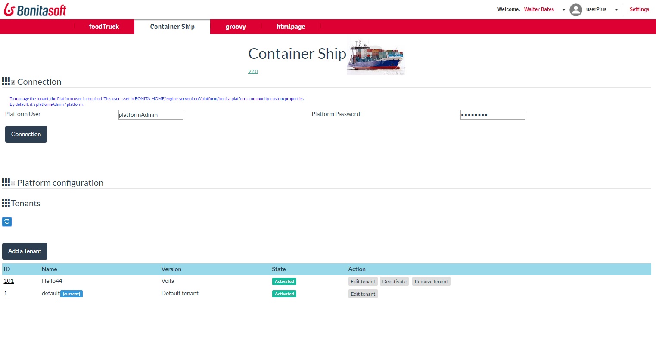This screenshot has height=352, width=656.
Task: Go to the htmlpage tab
Action: pos(291,27)
